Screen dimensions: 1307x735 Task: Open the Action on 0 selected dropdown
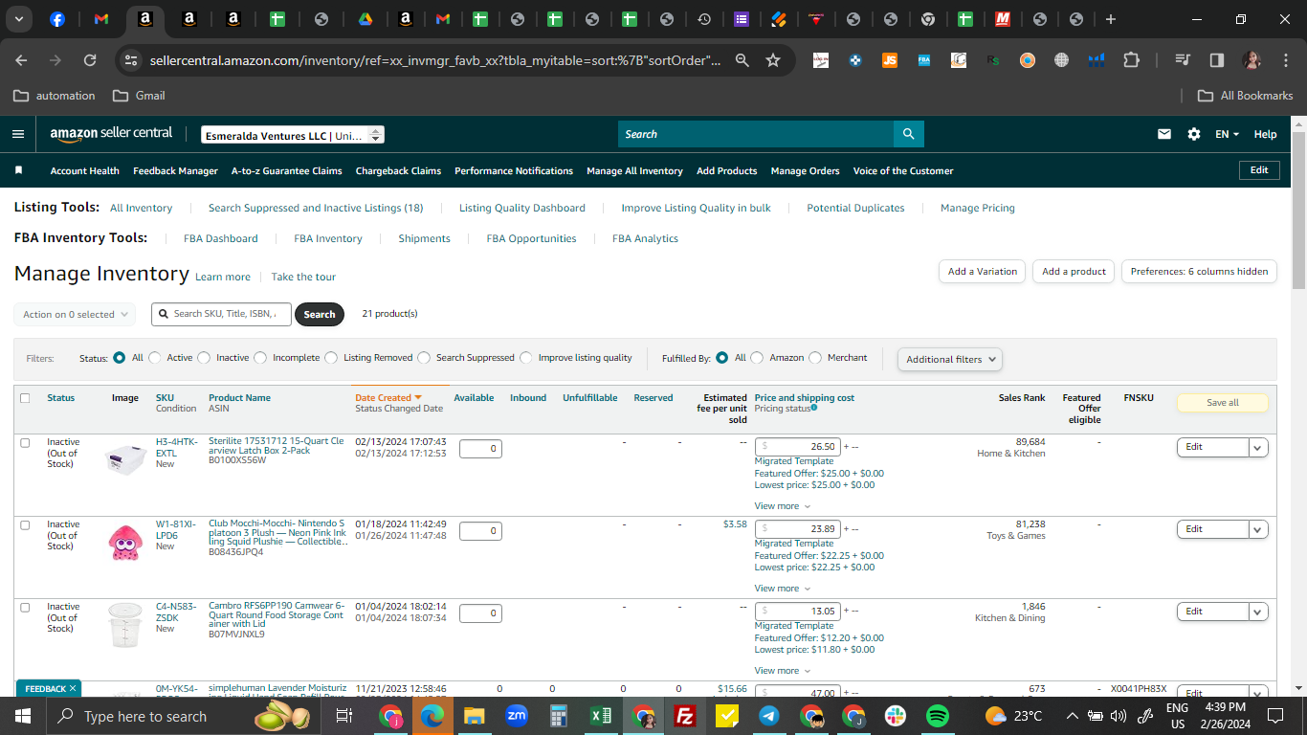(75, 314)
